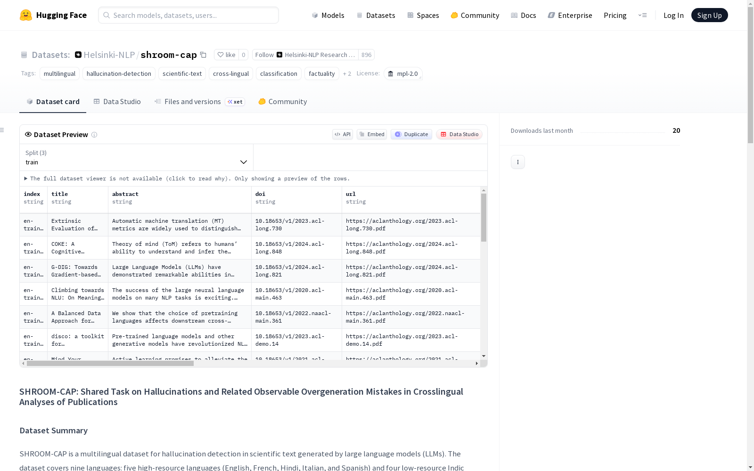The image size is (754, 471).
Task: Click the classification tag
Action: click(x=279, y=73)
